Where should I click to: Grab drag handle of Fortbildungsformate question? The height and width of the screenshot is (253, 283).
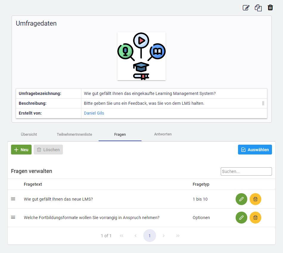[x=13, y=217]
